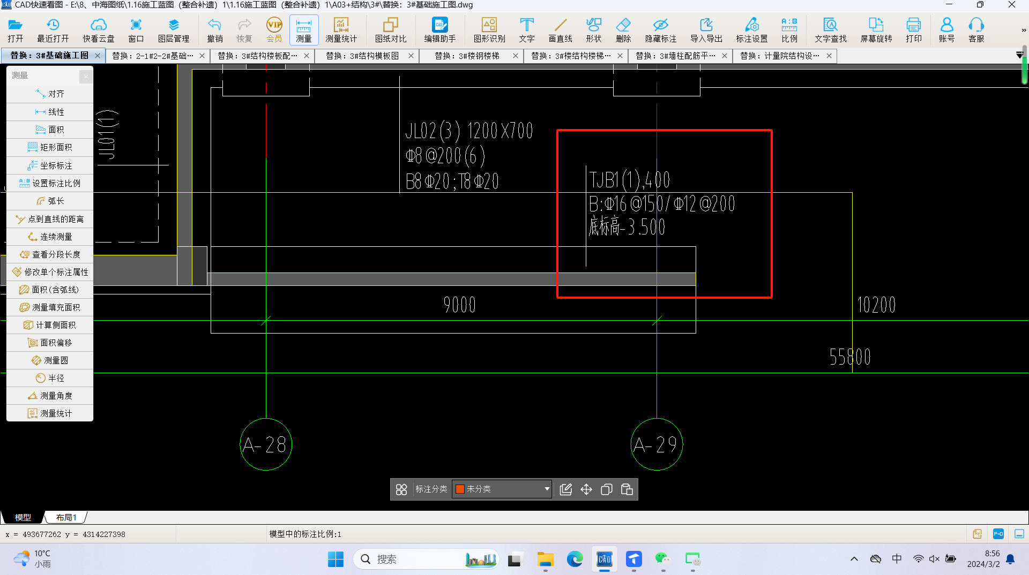Select the 画直线 draw line tool

(561, 30)
